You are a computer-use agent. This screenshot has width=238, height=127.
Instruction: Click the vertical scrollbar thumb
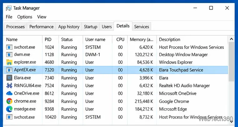pos(231,62)
